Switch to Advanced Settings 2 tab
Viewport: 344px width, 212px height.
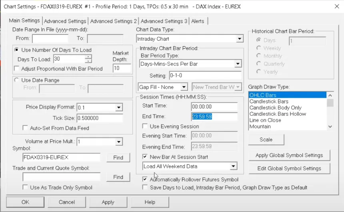[113, 21]
